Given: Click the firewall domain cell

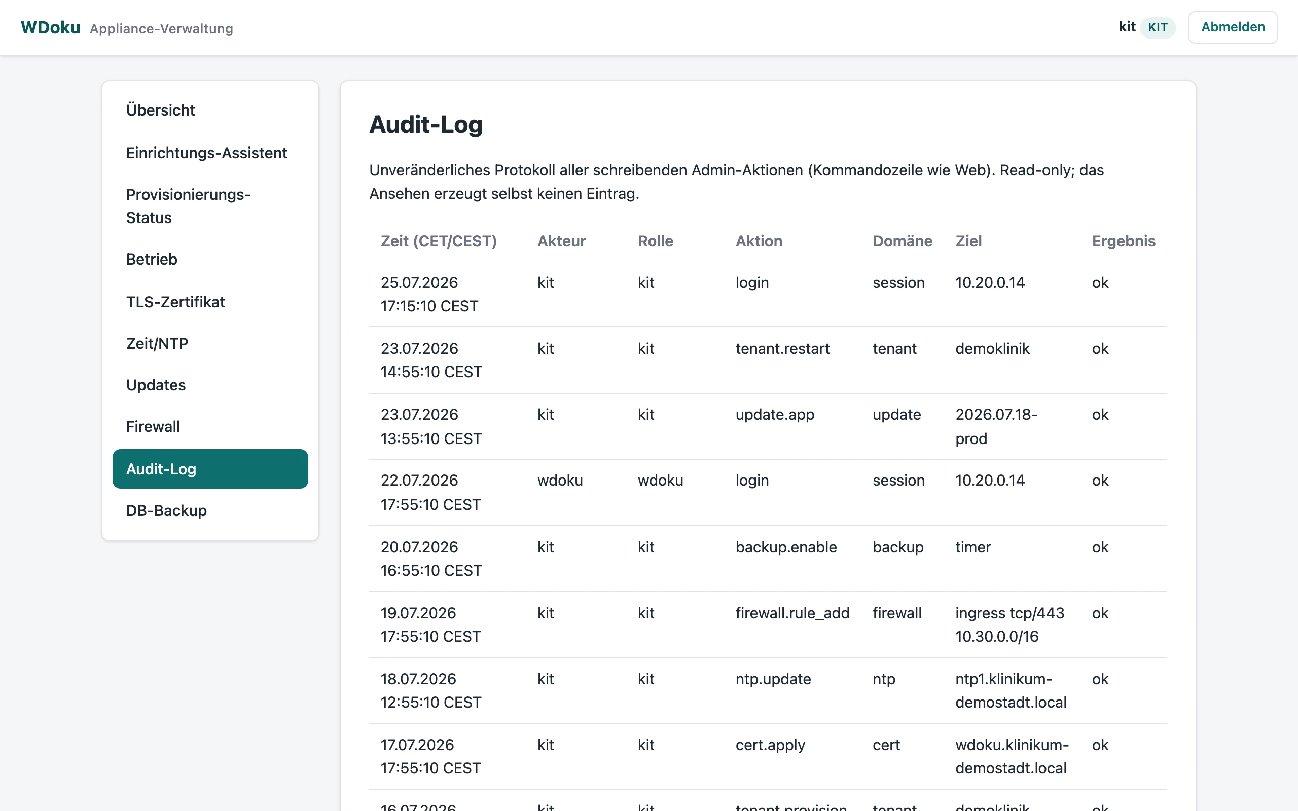Looking at the screenshot, I should (x=897, y=613).
